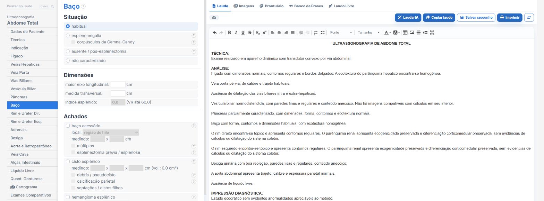Open the Aorta e Retroperitôneo section
Image resolution: width=544 pixels, height=201 pixels.
click(x=32, y=146)
